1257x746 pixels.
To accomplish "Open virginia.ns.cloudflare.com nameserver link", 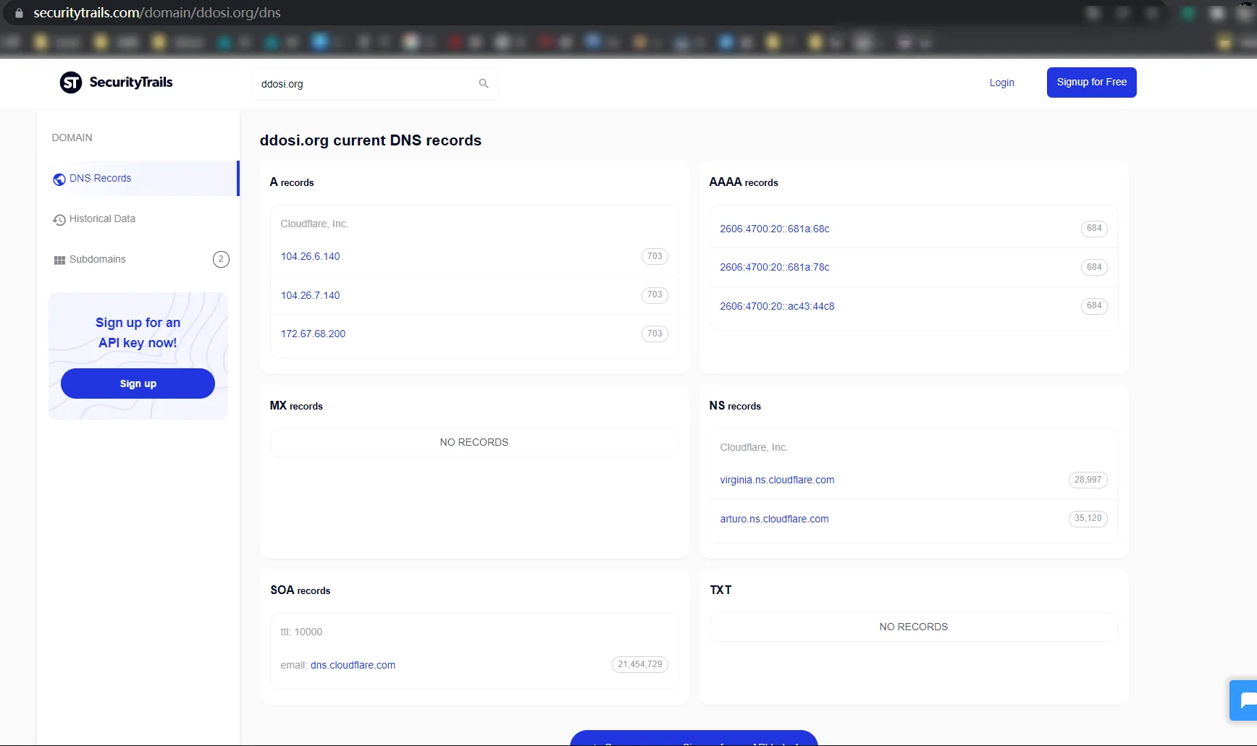I will (x=777, y=480).
